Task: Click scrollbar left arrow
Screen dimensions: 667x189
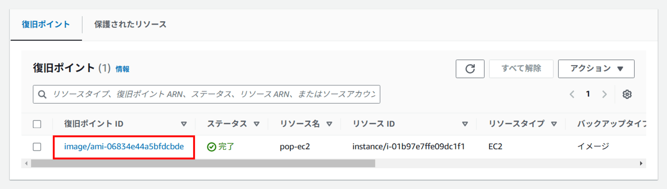Action: pos(26,163)
